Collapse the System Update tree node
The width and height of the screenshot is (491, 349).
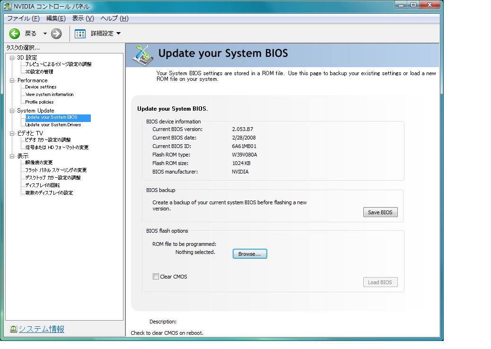(x=12, y=111)
